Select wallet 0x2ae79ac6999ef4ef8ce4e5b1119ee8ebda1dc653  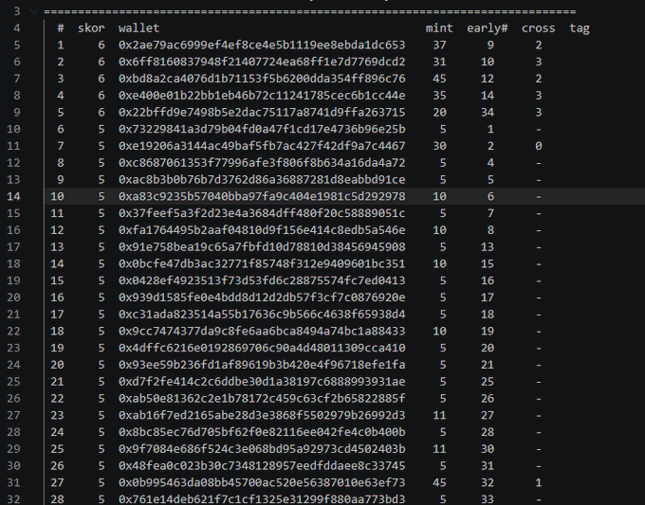point(262,45)
